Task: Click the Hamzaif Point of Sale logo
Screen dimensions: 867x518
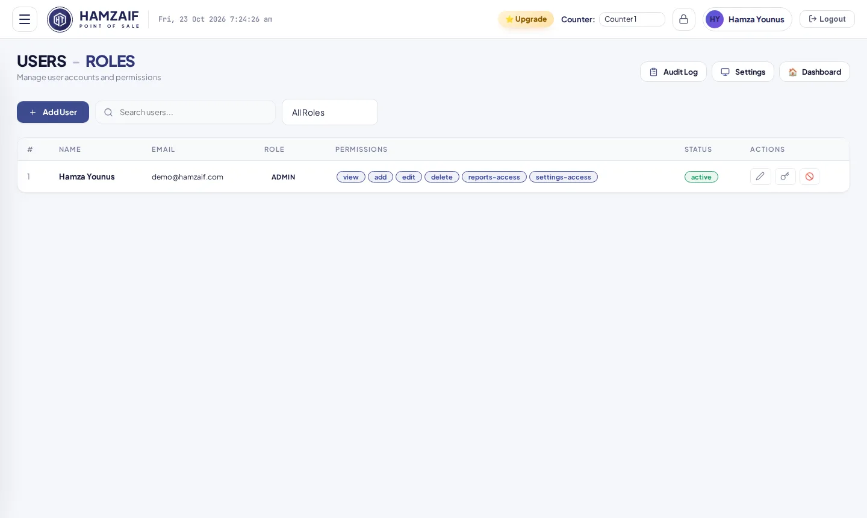Action: point(93,19)
